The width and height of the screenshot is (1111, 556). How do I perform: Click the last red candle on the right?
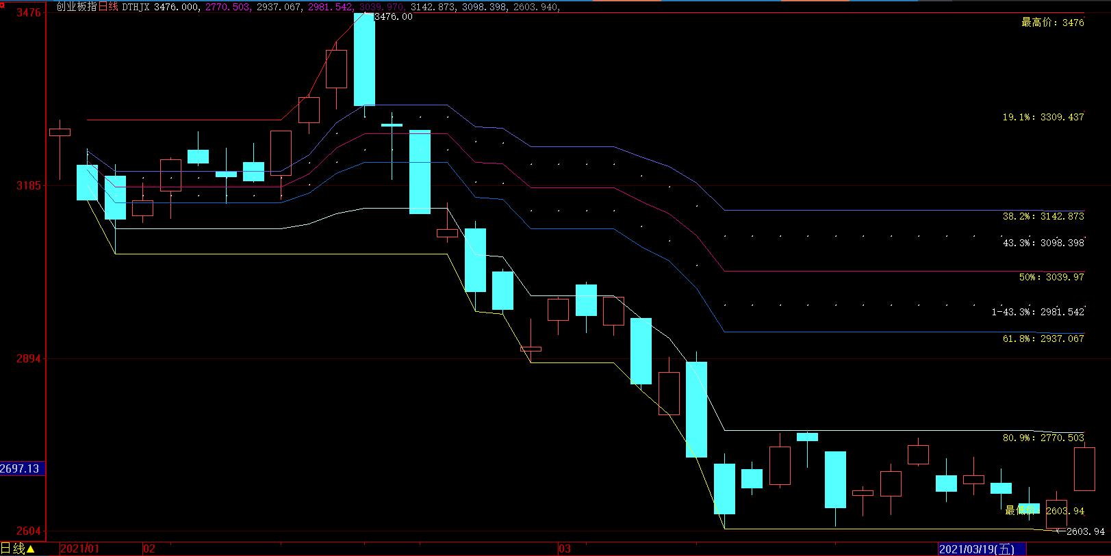tap(1084, 469)
